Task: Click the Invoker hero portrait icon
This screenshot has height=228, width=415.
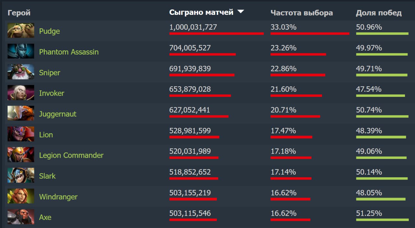Action: 21,93
